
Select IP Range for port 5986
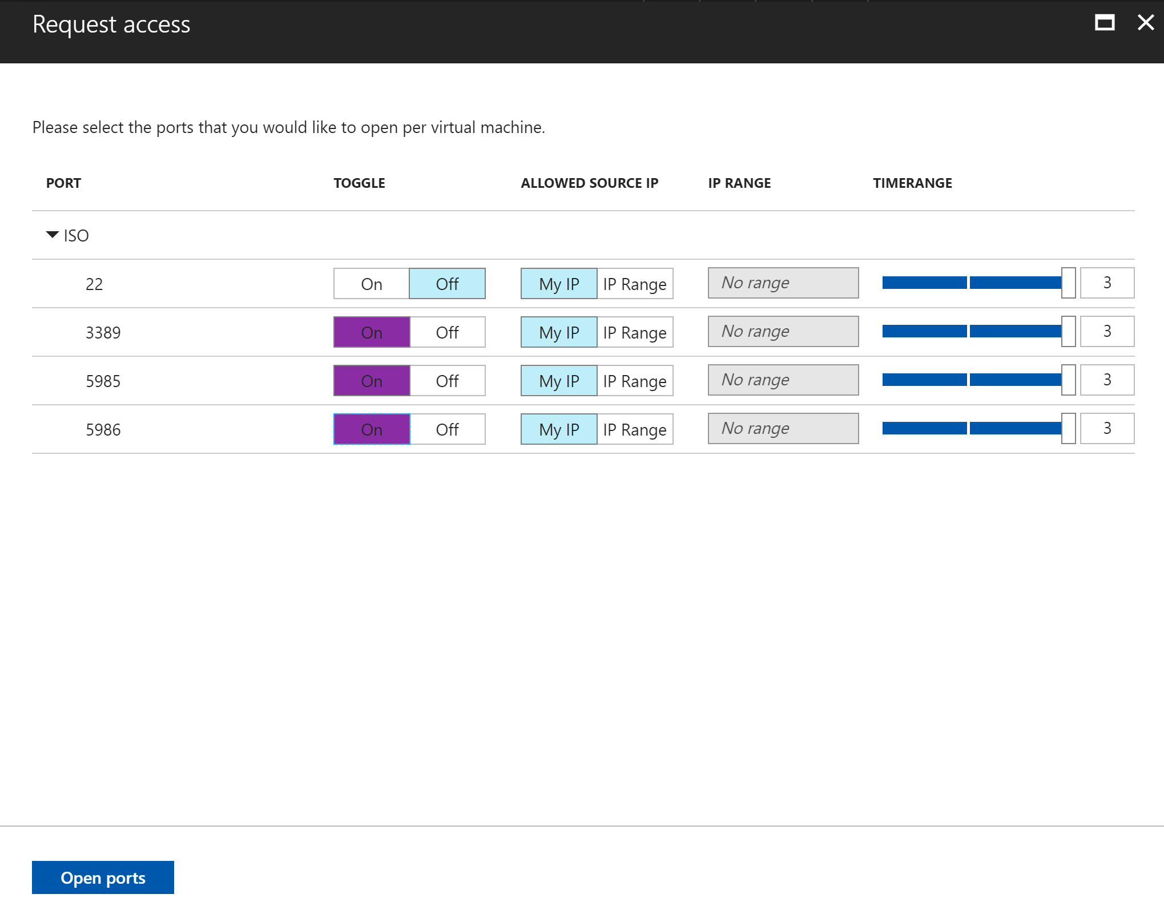(x=634, y=429)
